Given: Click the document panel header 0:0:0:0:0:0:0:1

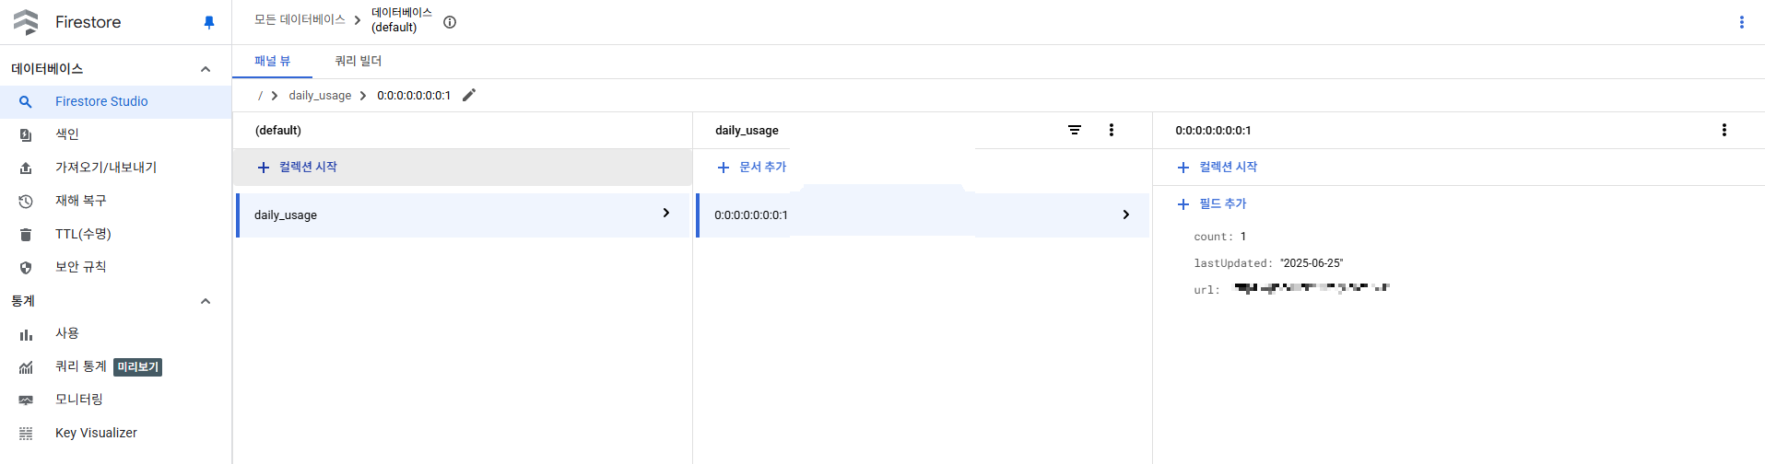Looking at the screenshot, I should (x=1213, y=131).
